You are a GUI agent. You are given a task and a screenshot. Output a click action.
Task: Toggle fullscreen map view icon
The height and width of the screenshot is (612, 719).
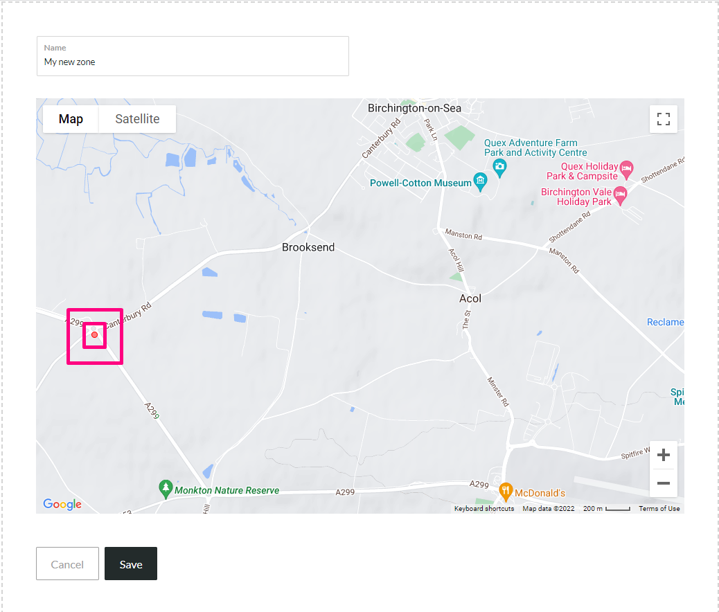pos(663,119)
